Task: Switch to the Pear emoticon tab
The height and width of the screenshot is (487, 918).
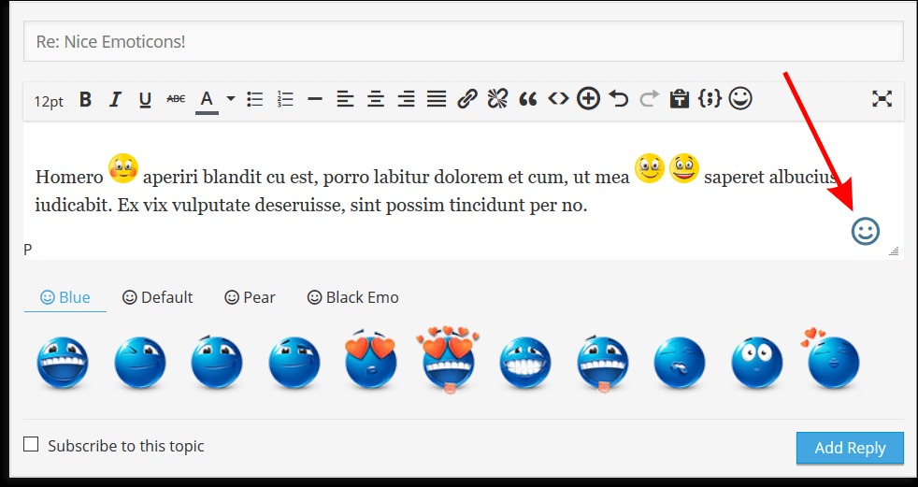Action: (x=250, y=297)
